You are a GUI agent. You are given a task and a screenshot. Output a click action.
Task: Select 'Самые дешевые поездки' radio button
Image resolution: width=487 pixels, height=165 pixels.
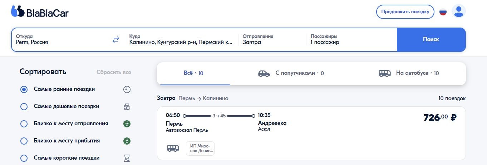coord(24,107)
